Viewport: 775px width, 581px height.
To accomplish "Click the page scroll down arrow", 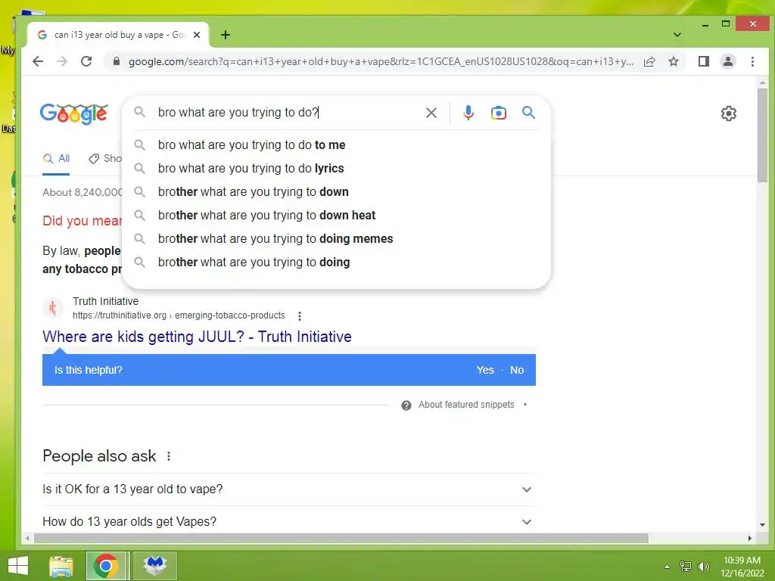I will click(x=761, y=525).
